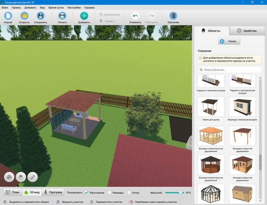Select Беседка открытая деревянная thumbnail
The height and width of the screenshot is (205, 267).
pos(242,136)
